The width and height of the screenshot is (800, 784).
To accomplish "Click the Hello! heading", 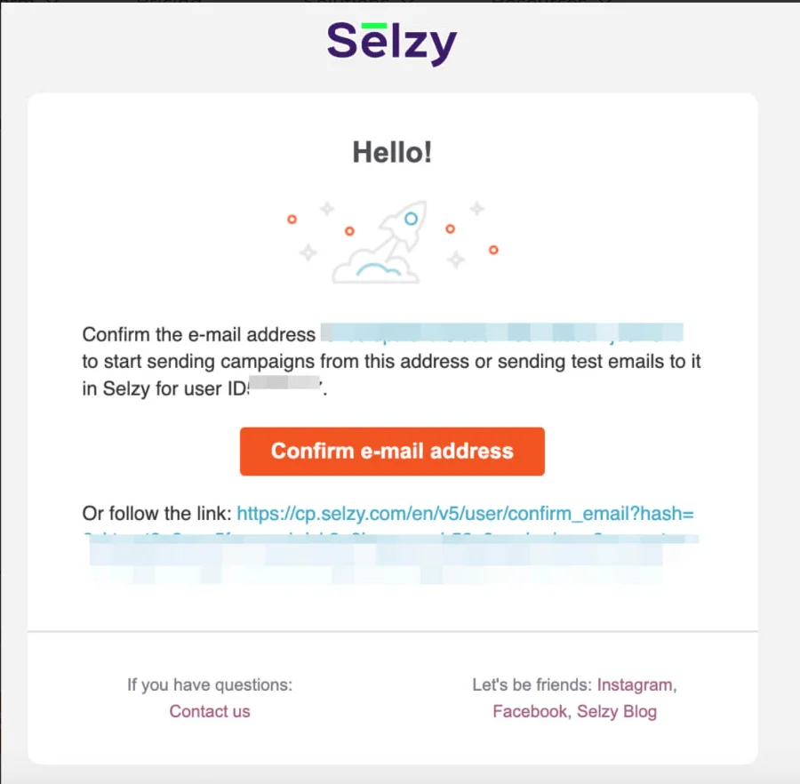I will click(392, 152).
